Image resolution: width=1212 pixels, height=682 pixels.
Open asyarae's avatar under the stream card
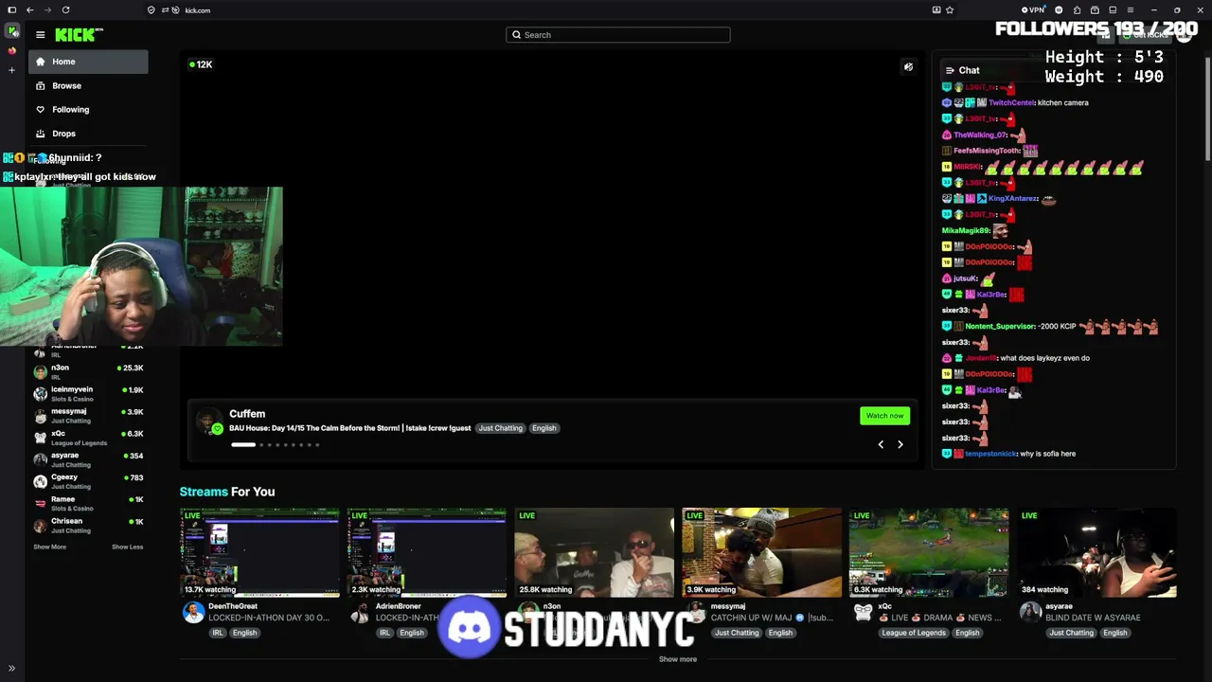click(1030, 612)
